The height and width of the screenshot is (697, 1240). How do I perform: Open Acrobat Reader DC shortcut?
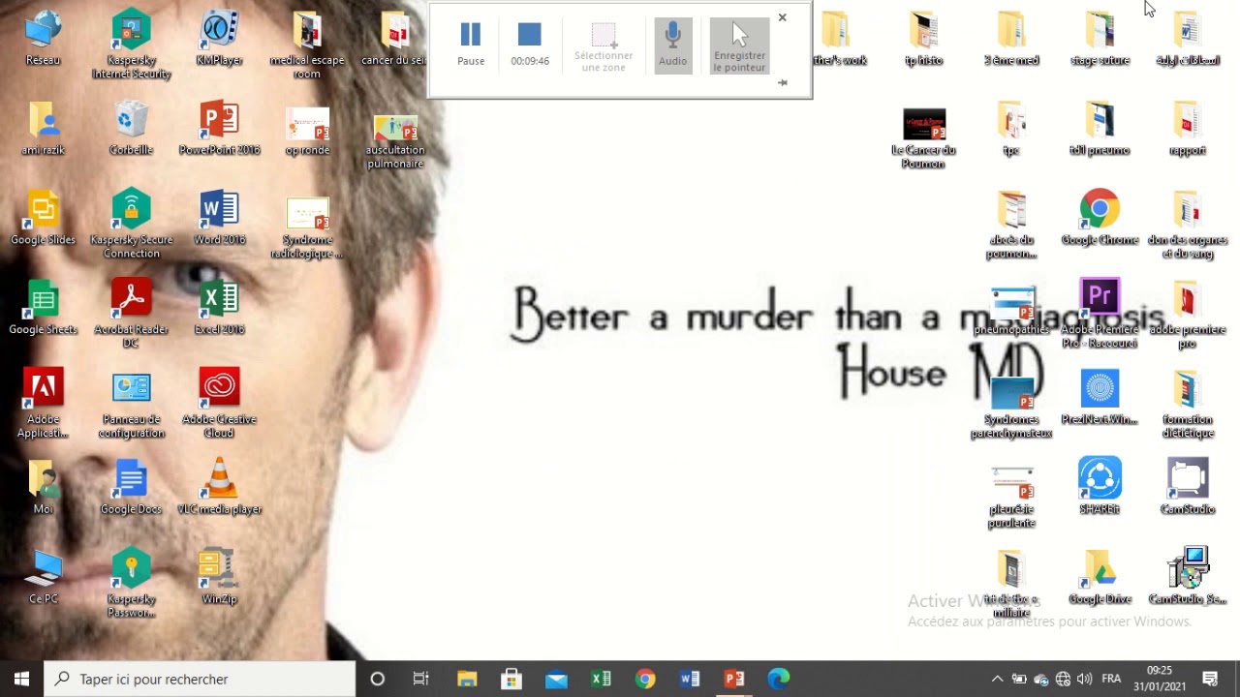(131, 314)
